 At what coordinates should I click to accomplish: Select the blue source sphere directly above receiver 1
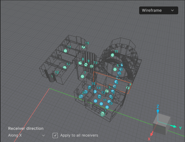(x=107, y=107)
